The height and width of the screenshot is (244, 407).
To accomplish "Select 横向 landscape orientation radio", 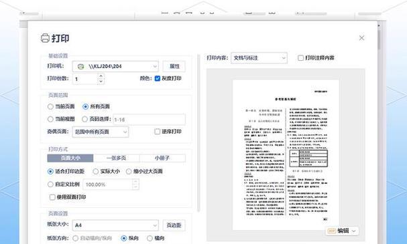I will tap(150, 238).
